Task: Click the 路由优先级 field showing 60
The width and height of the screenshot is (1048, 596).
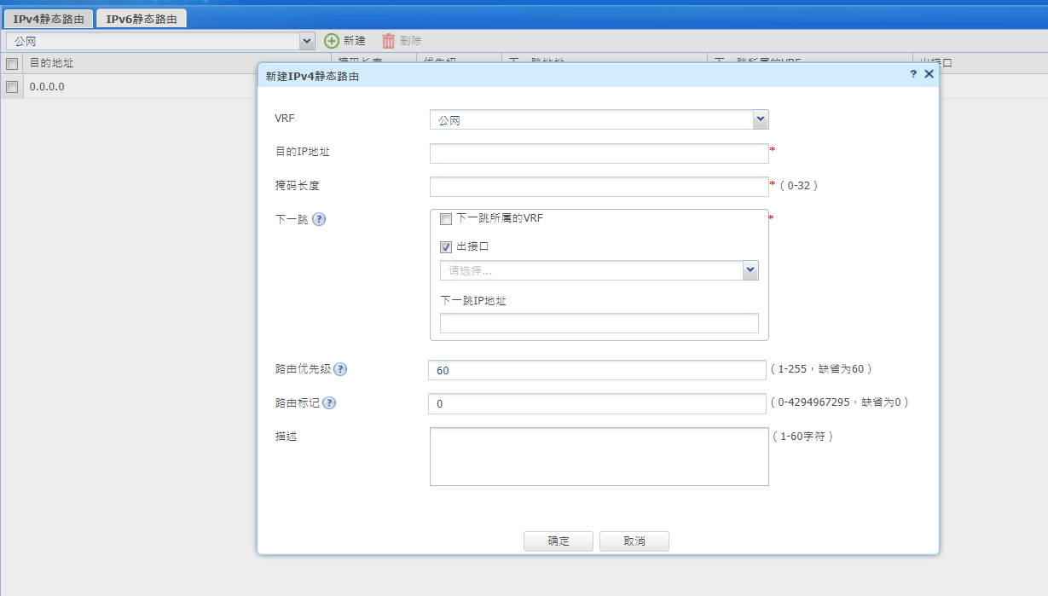Action: [598, 370]
